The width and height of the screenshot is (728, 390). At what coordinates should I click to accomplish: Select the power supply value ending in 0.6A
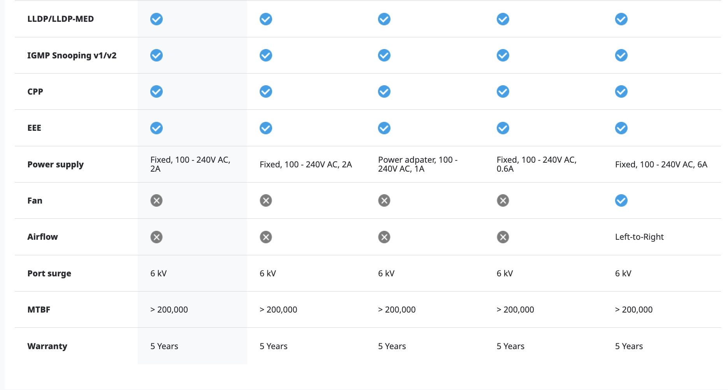click(x=536, y=164)
